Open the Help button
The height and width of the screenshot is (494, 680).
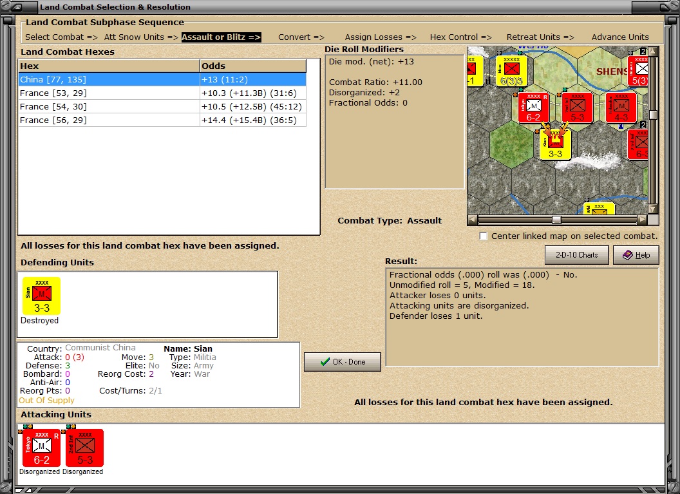pyautogui.click(x=636, y=255)
